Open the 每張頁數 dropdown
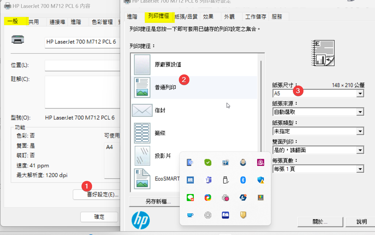This screenshot has width=375, height=235. (x=360, y=169)
